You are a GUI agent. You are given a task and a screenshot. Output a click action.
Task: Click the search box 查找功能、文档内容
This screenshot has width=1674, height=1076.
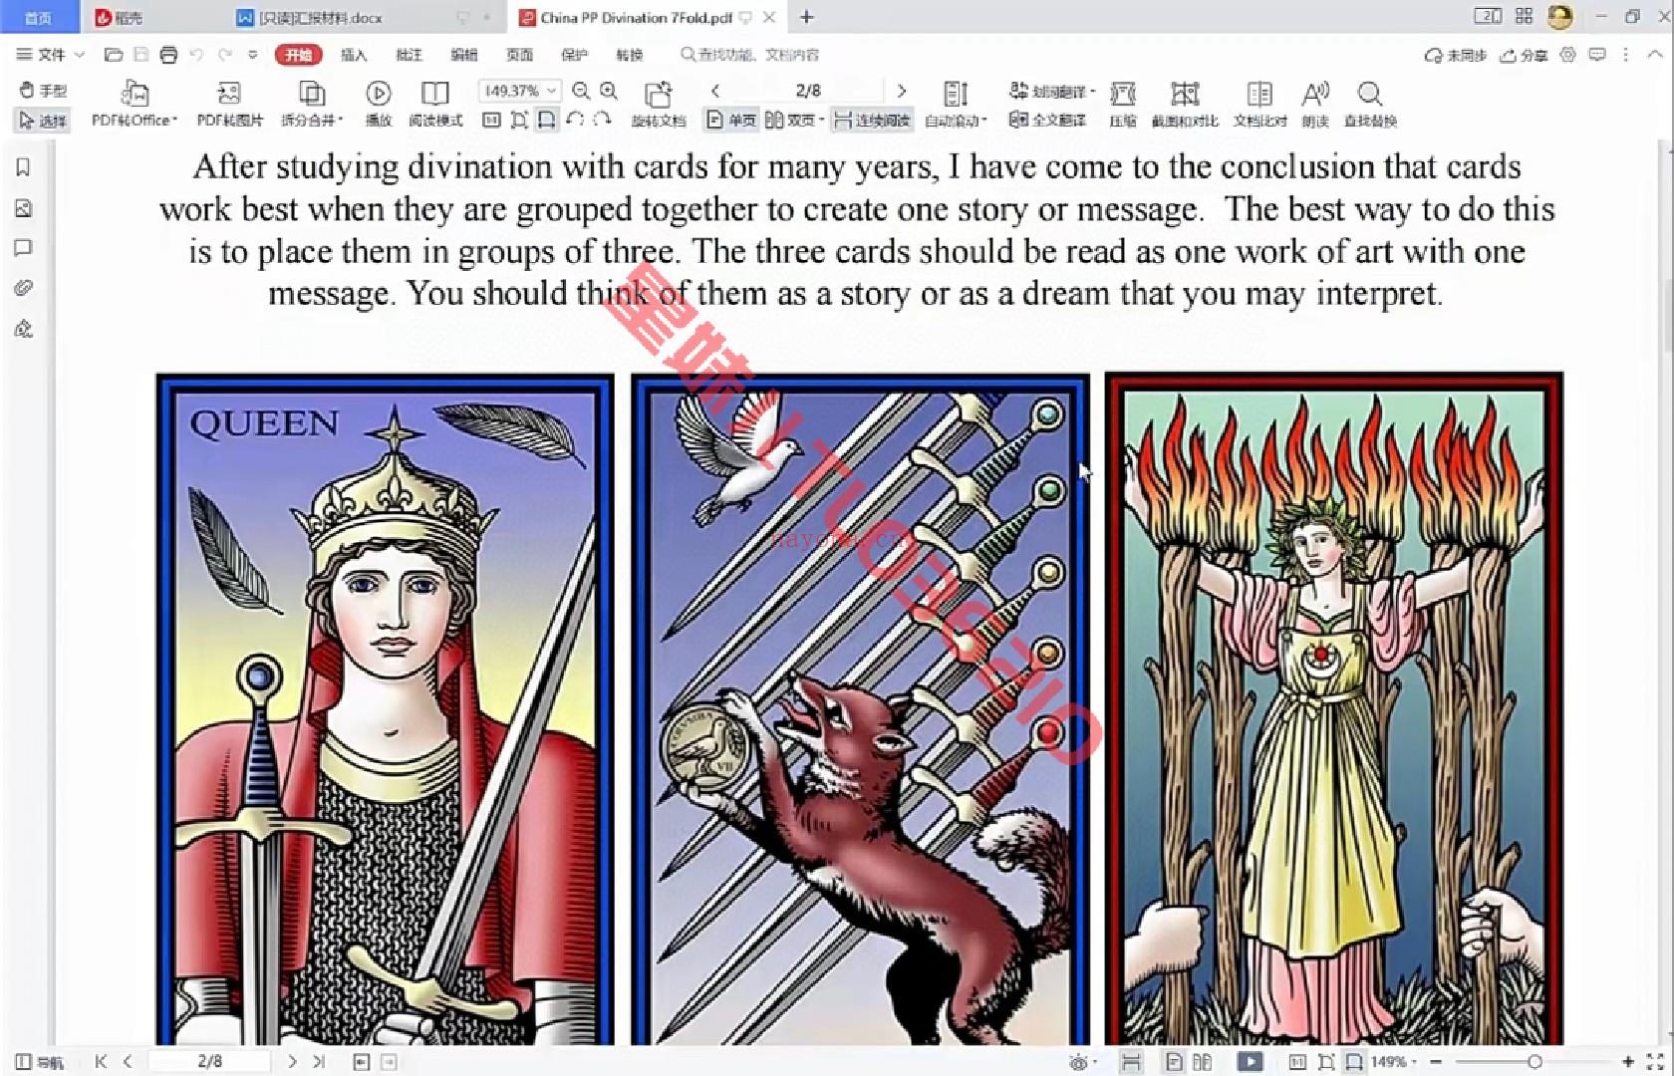pos(750,55)
